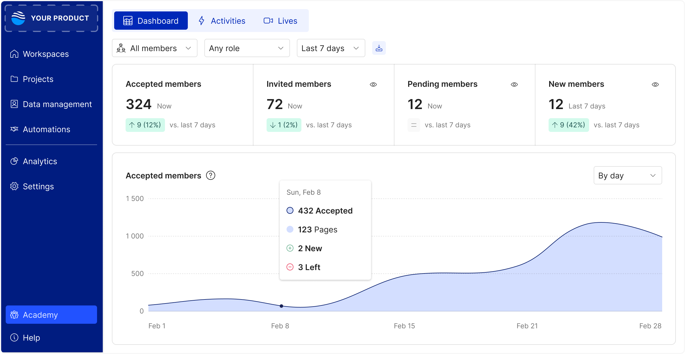This screenshot has width=685, height=354.
Task: Click the Projects folder icon
Action: pos(14,79)
